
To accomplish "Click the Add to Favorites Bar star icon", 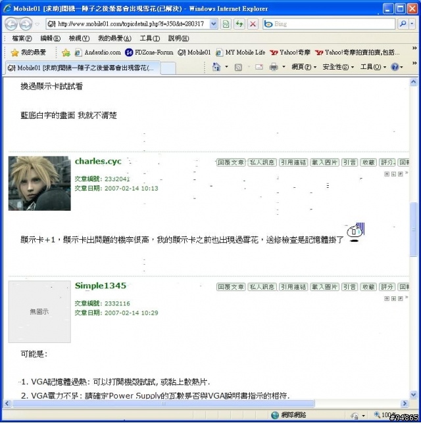I will (x=66, y=53).
